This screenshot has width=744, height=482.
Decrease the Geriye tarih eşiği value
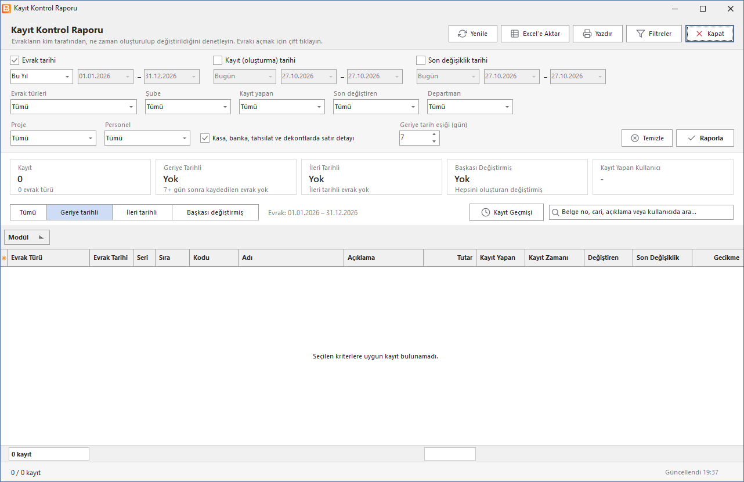point(434,142)
